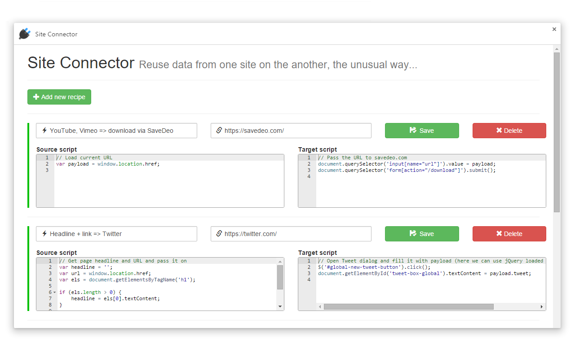Click the line "var headline = '';"
The width and height of the screenshot is (575, 359).
pos(86,267)
